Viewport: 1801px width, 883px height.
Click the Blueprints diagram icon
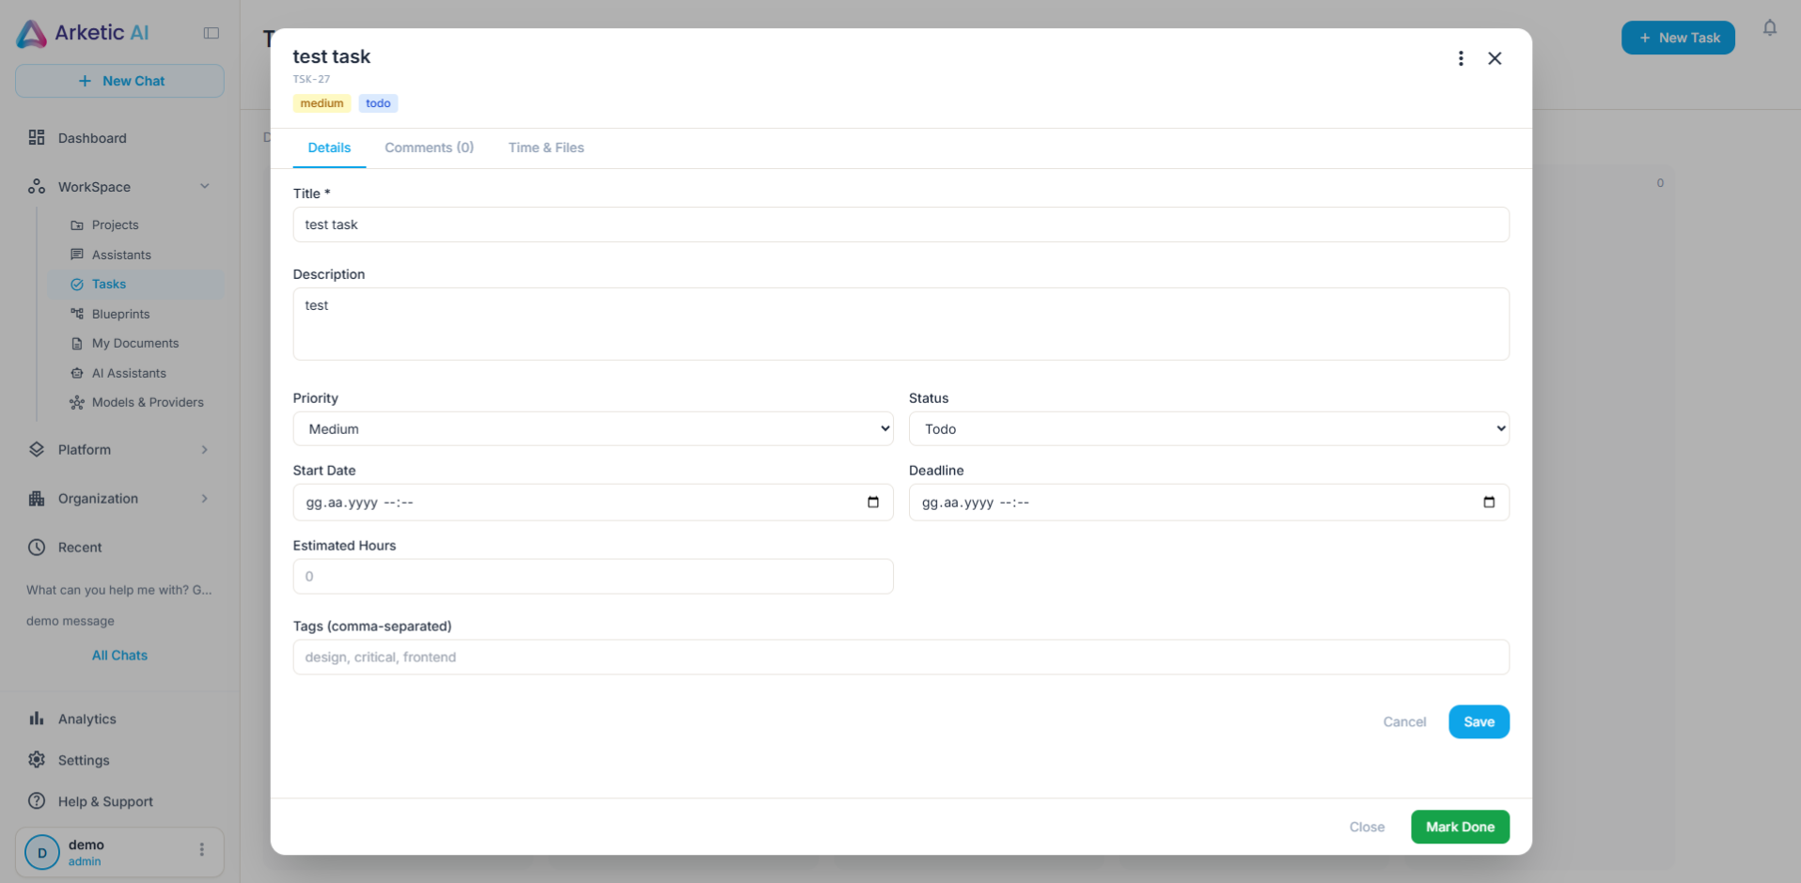[x=77, y=314]
